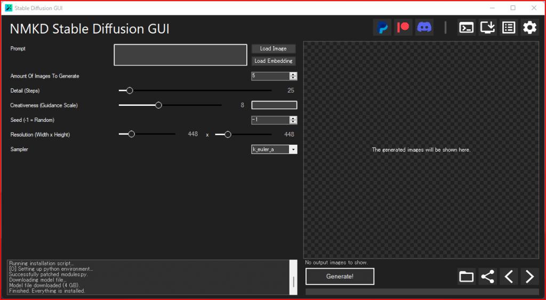Decrease the amount of images with down arrow
Screen dimensions: 546x300
(x=293, y=78)
